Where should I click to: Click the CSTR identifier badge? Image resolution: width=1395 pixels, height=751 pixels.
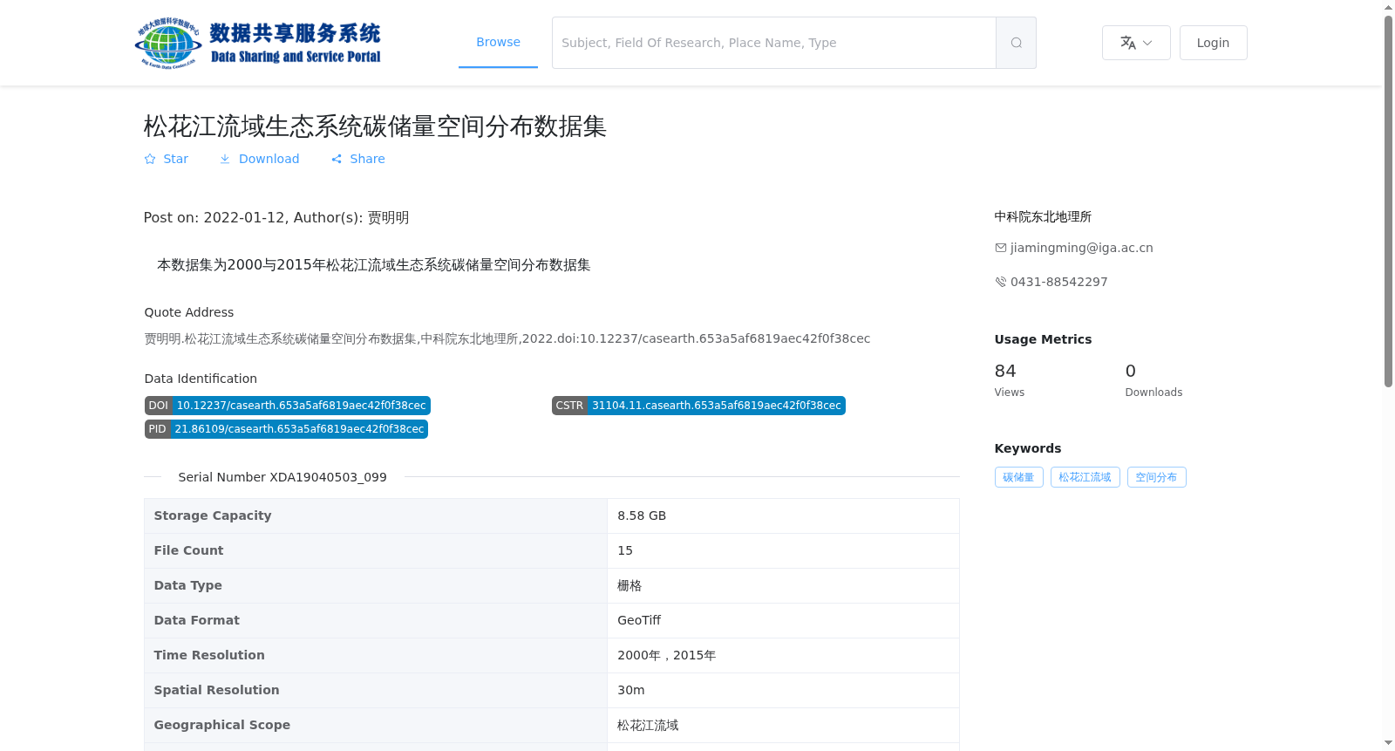coord(698,406)
